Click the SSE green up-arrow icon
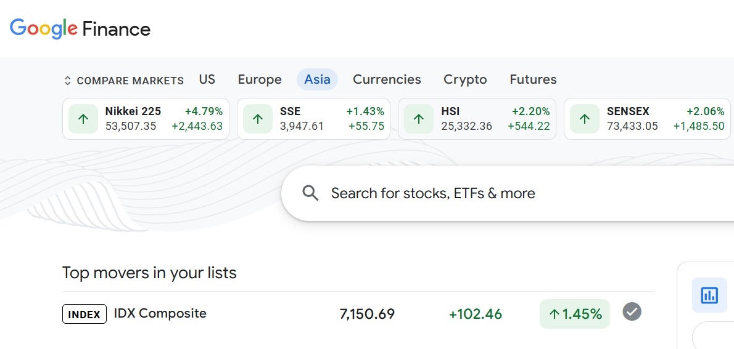 point(258,119)
